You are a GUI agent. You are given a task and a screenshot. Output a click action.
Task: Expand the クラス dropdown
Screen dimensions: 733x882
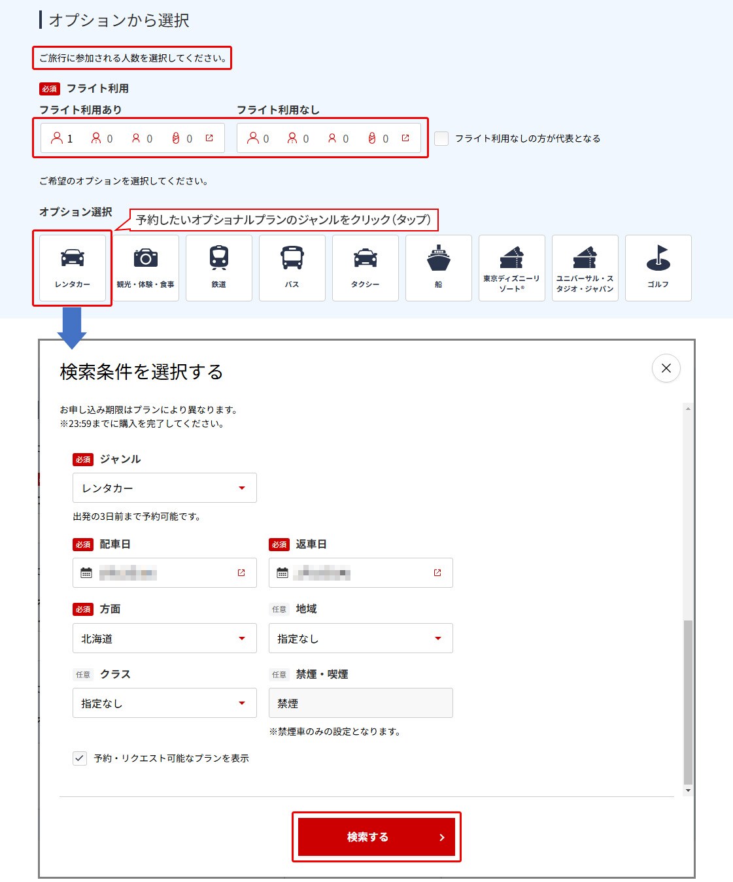pos(164,703)
